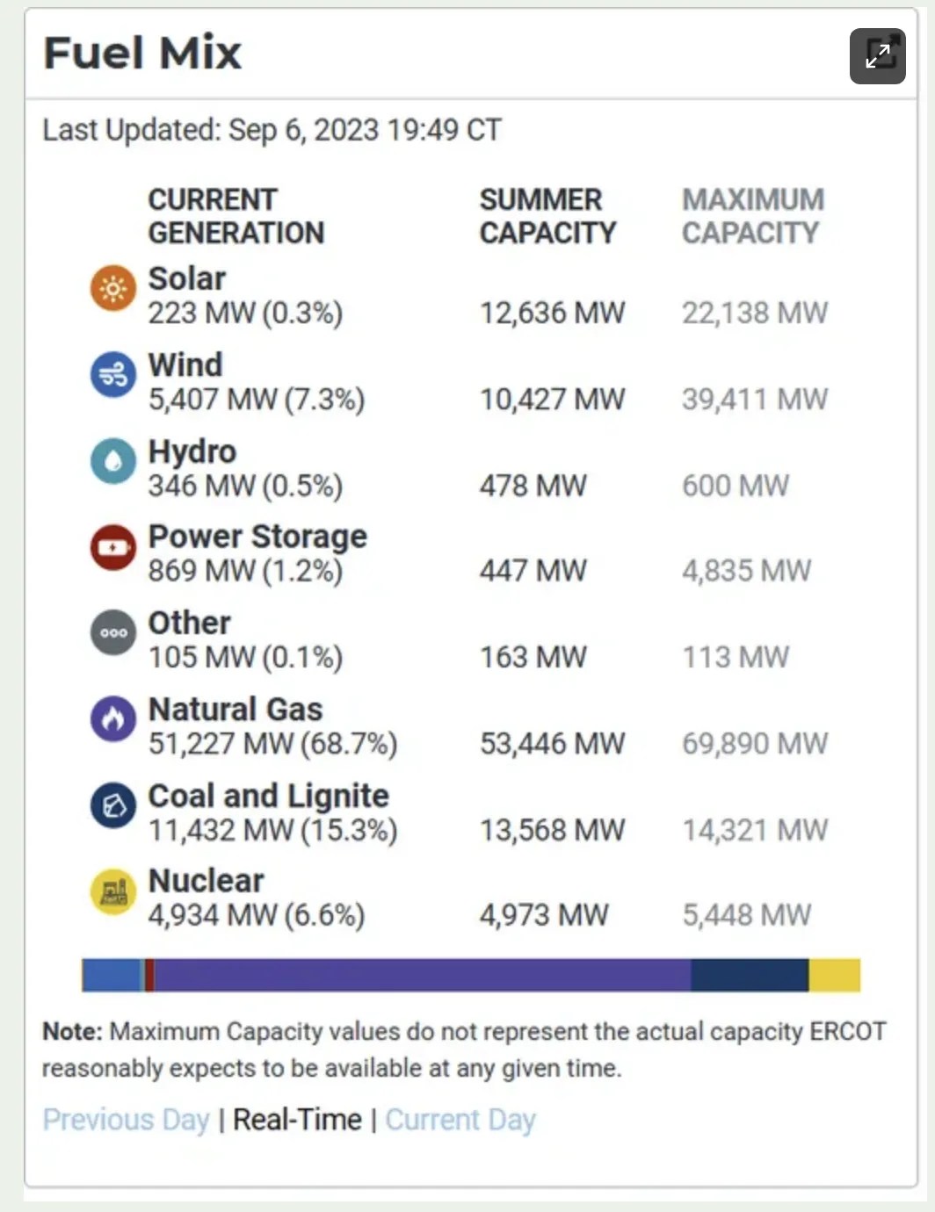Click the Summer Capacity column header

tap(547, 216)
